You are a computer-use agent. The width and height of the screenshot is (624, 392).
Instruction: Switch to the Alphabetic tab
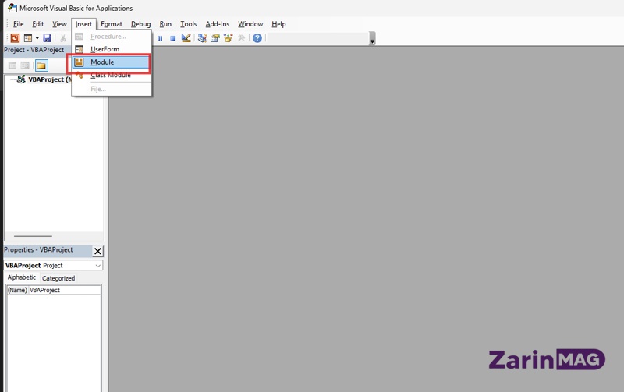tap(22, 277)
